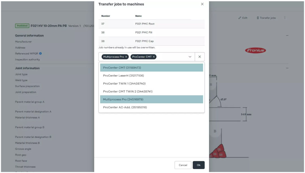305x173 pixels.
Task: Open the three-dot more options menu
Action: 285,18
